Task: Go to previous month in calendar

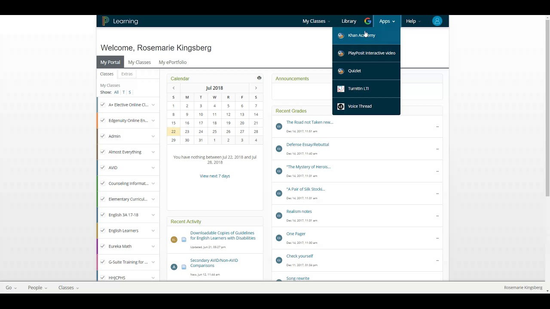Action: [174, 88]
